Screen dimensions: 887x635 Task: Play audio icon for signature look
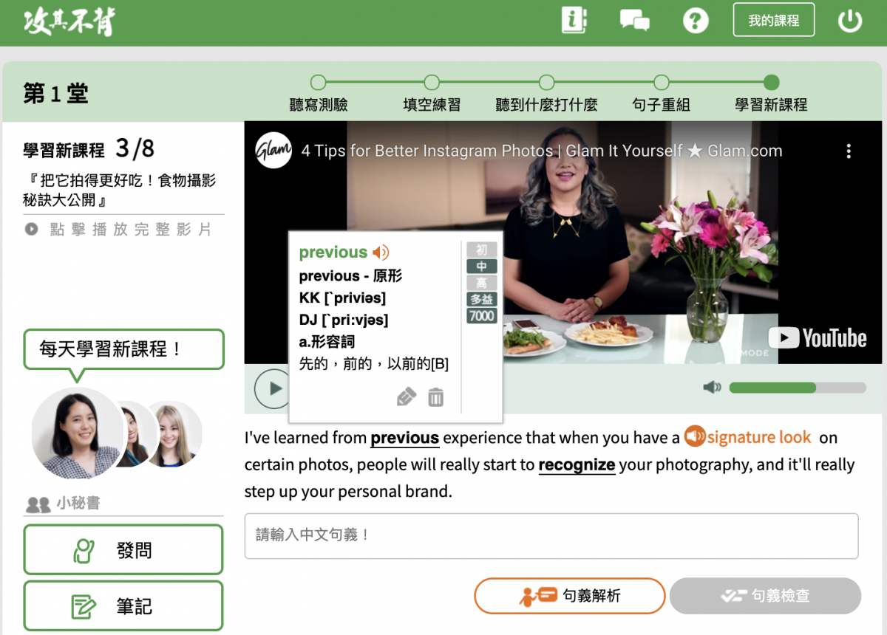[x=695, y=436]
